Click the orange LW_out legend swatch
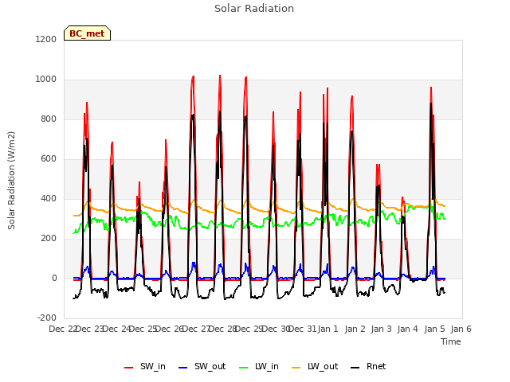 coord(296,368)
